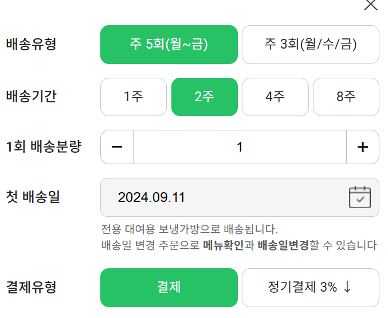388x318 pixels.
Task: Select 주 3회(월/수/금) delivery type
Action: coord(310,45)
